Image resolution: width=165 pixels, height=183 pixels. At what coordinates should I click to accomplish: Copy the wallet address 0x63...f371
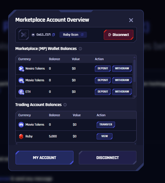[53, 35]
